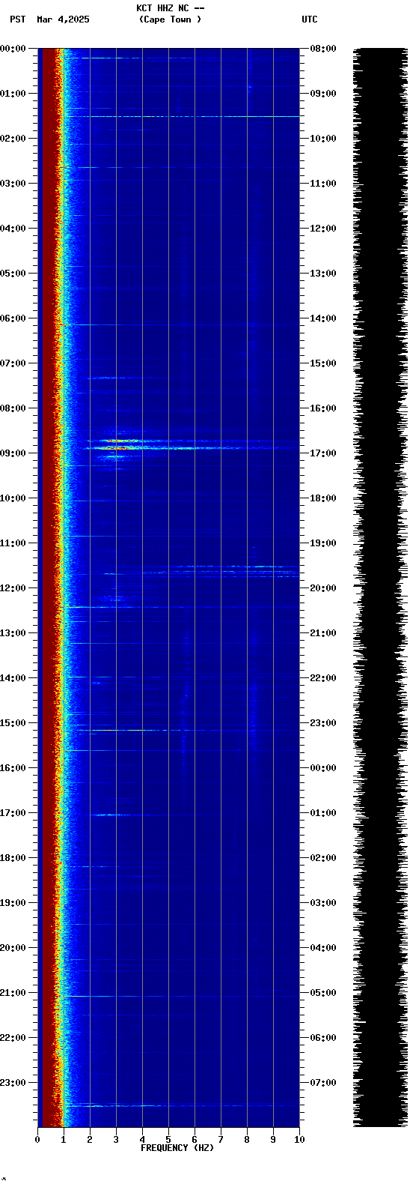
Task: Select the 04:00 PST axis label
Action: [x=13, y=229]
